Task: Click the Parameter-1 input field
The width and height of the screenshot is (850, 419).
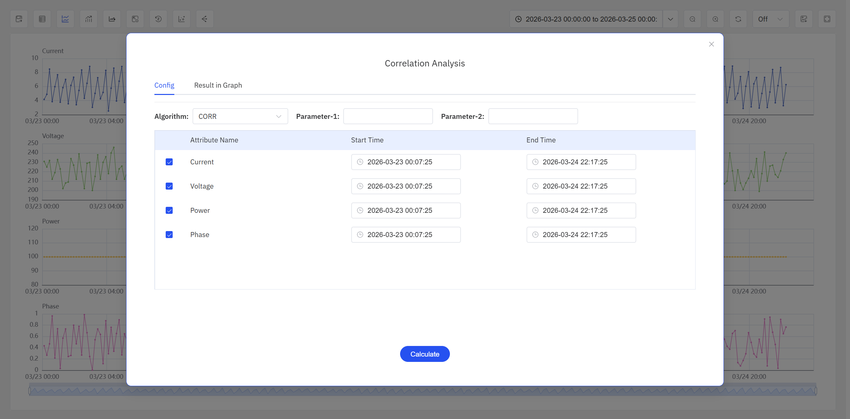Action: point(387,116)
